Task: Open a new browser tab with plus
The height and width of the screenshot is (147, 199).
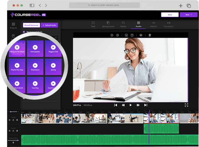Action: (181, 6)
